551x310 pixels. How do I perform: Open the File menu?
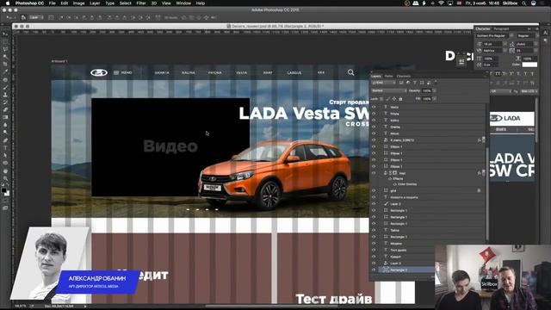click(x=52, y=3)
